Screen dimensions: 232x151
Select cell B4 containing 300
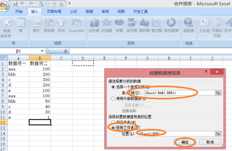click(40, 80)
